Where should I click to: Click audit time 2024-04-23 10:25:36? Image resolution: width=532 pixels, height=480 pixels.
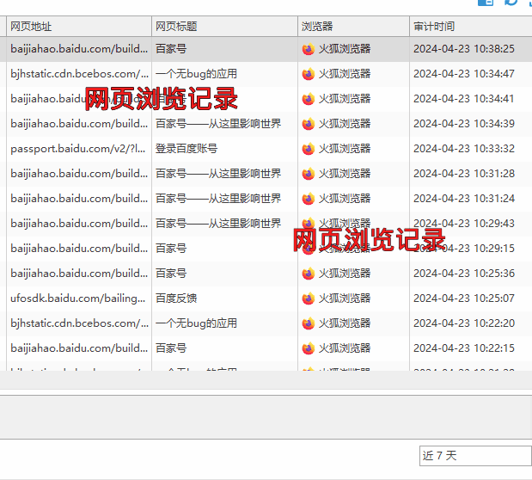(x=464, y=274)
